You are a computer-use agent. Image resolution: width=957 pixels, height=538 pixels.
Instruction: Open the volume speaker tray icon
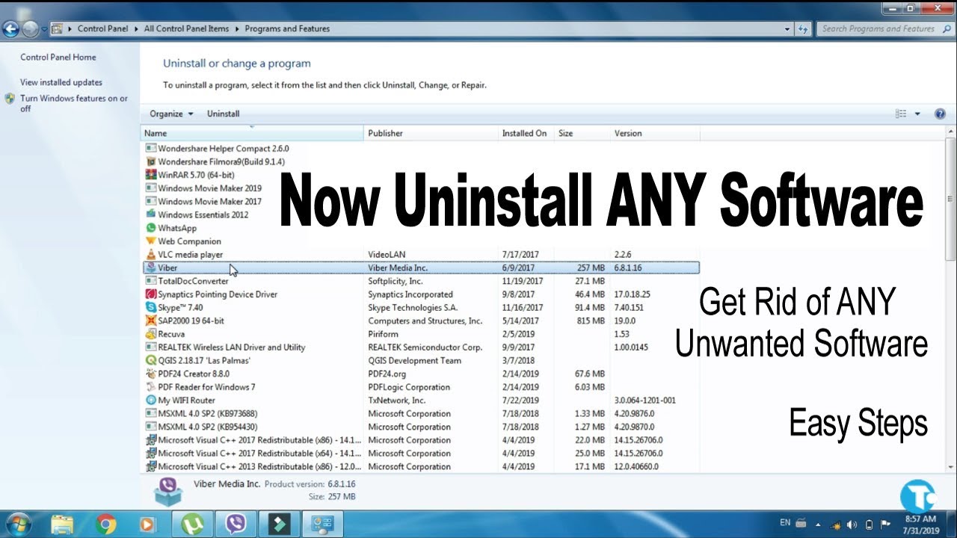click(852, 524)
